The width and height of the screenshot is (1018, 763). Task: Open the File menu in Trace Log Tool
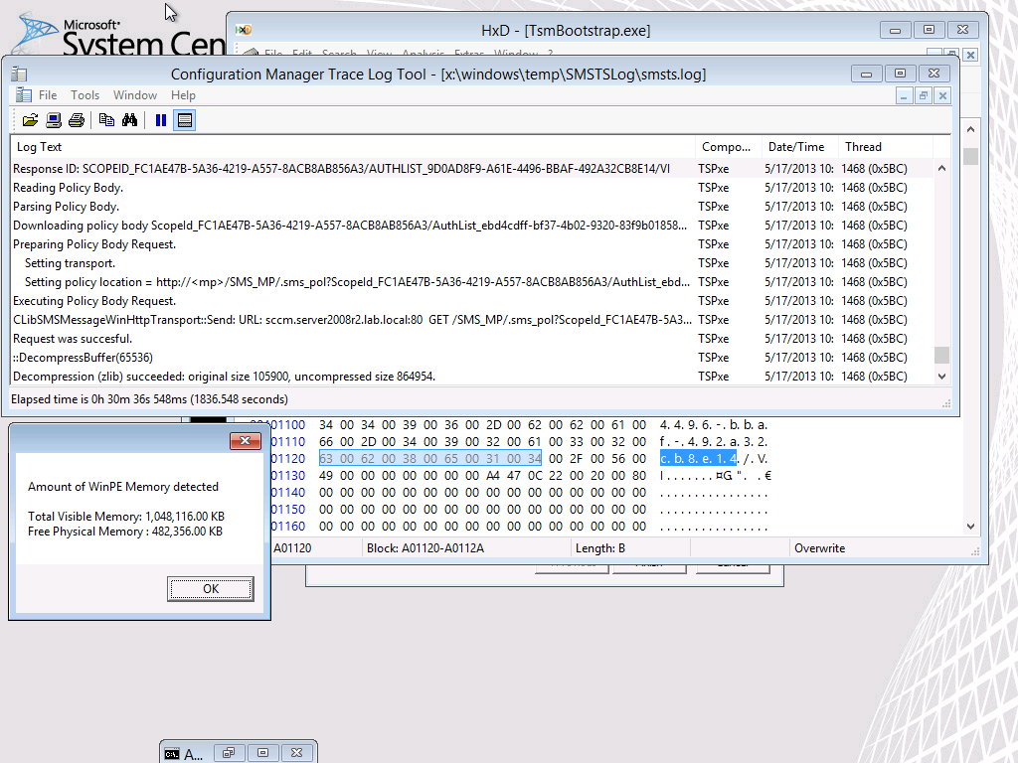[48, 95]
